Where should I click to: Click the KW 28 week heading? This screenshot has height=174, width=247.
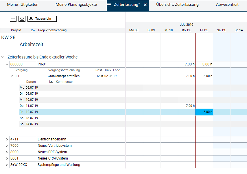point(8,37)
